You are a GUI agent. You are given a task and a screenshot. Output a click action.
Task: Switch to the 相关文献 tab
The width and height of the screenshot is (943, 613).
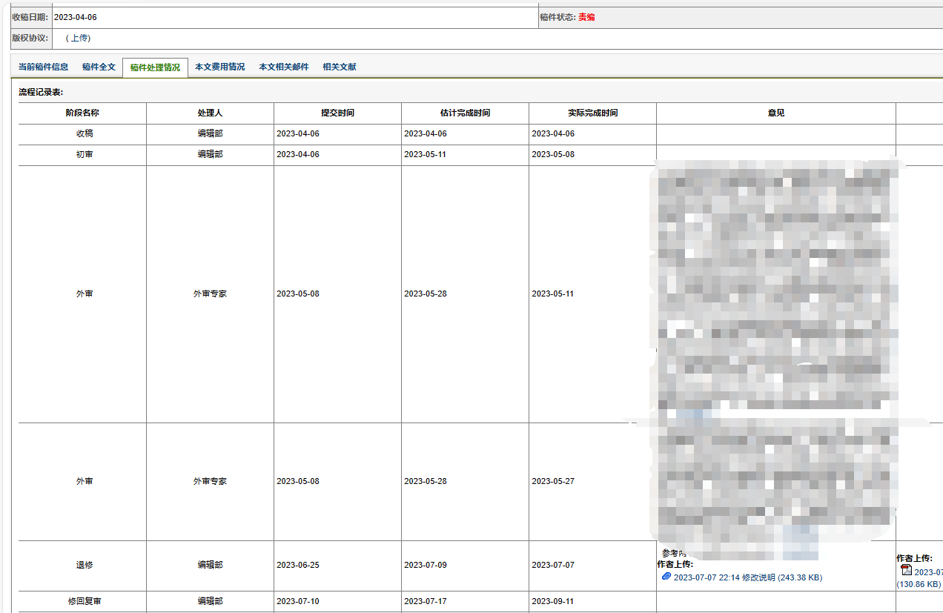(x=339, y=67)
